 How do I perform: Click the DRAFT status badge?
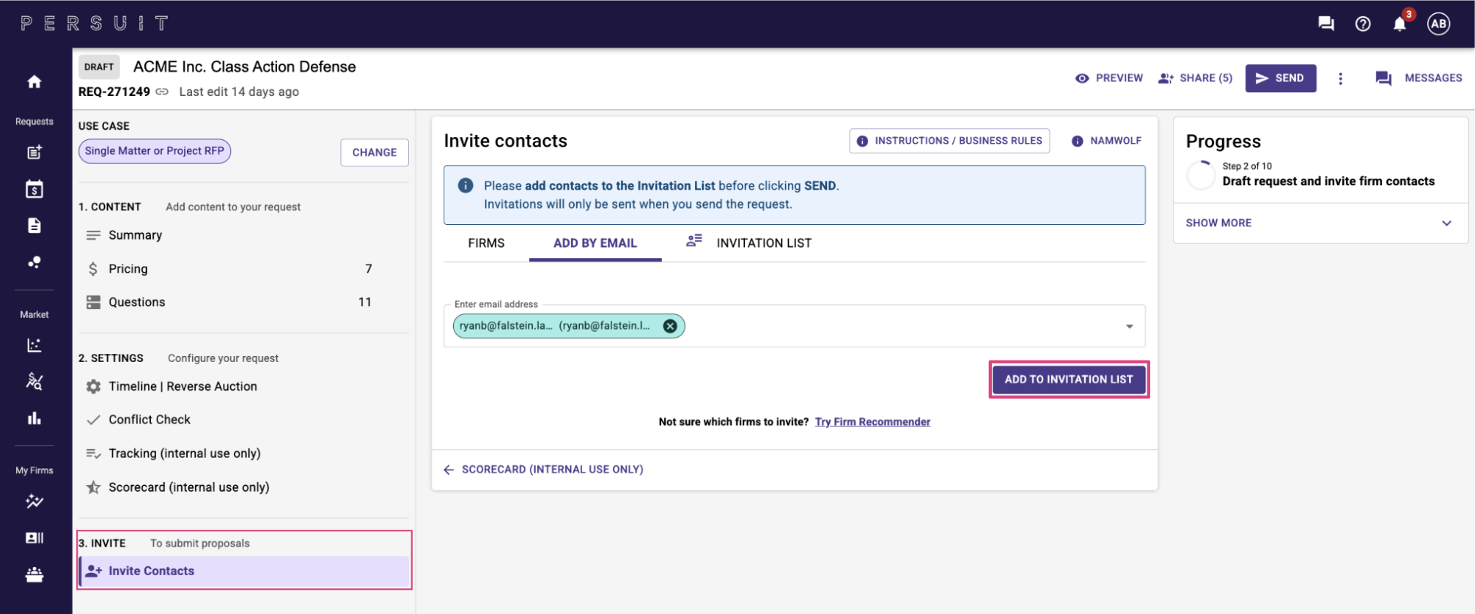click(x=99, y=67)
